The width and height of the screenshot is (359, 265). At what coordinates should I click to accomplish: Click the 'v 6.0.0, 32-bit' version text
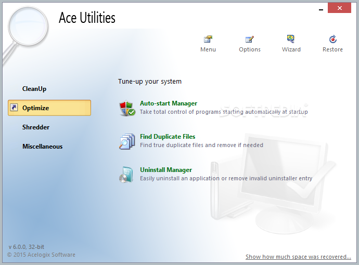27,247
